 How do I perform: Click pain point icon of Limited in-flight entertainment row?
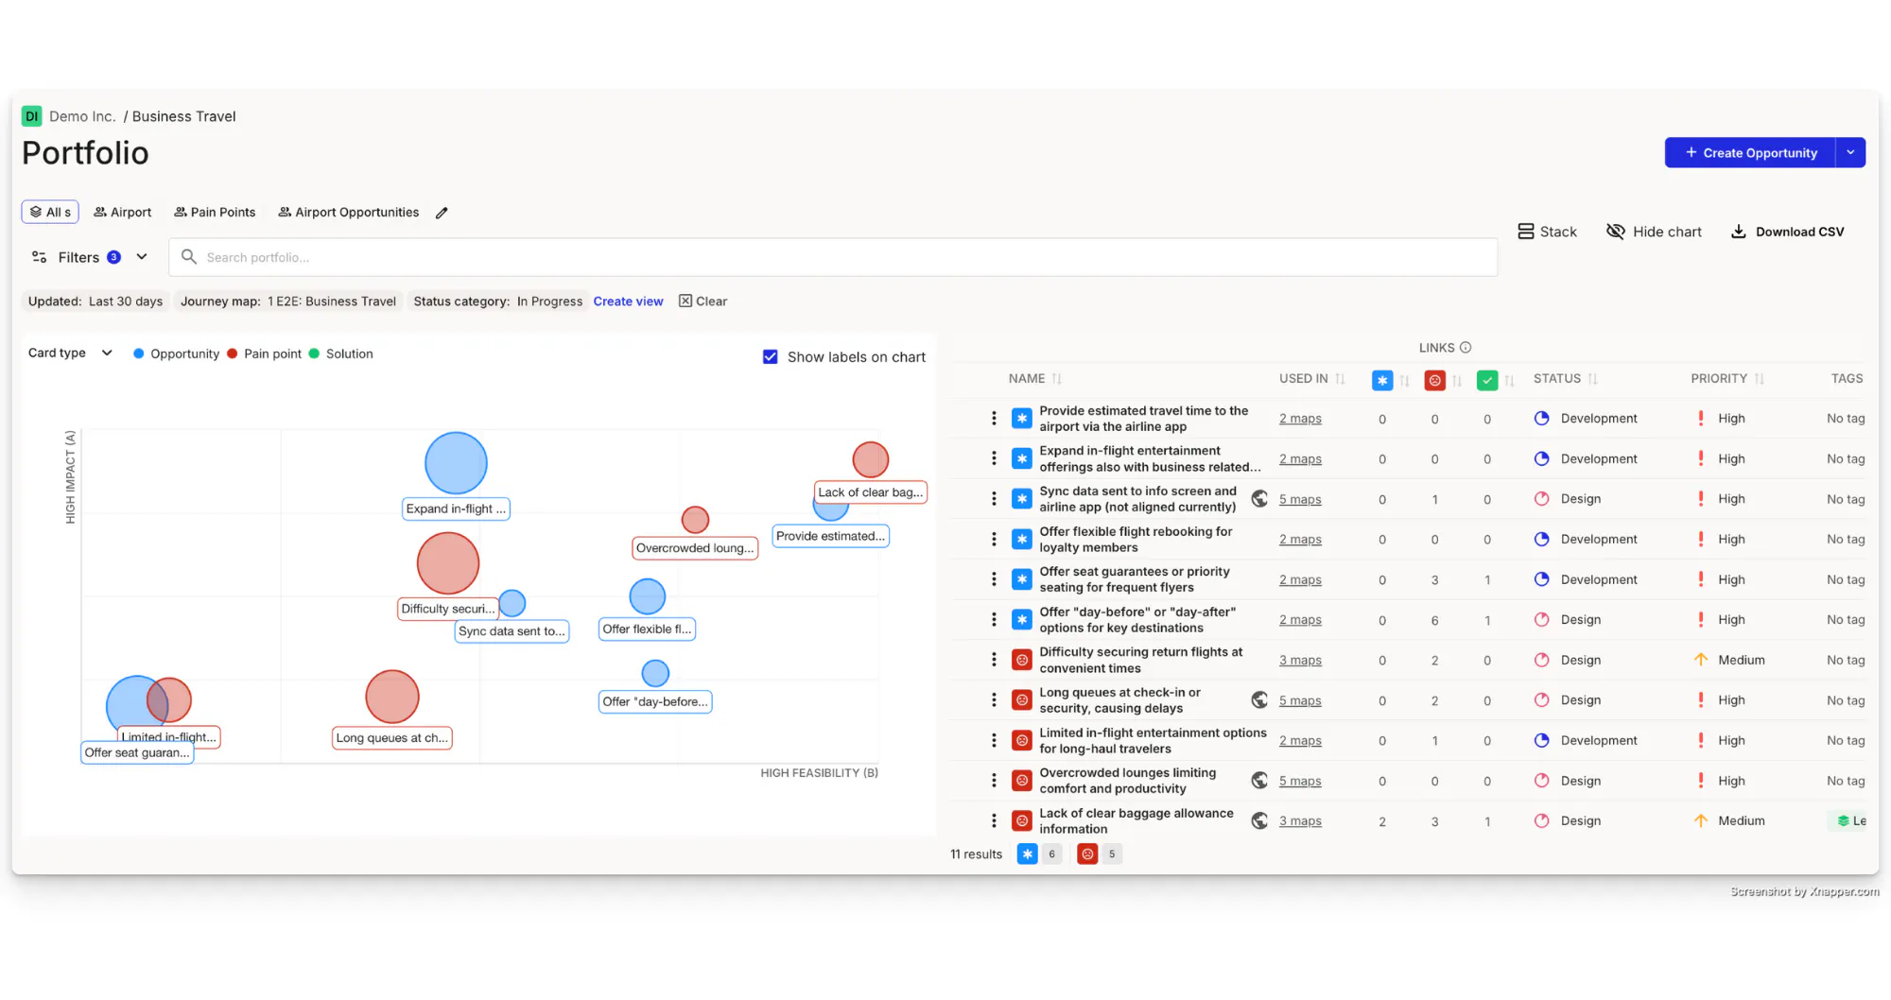tap(1022, 740)
